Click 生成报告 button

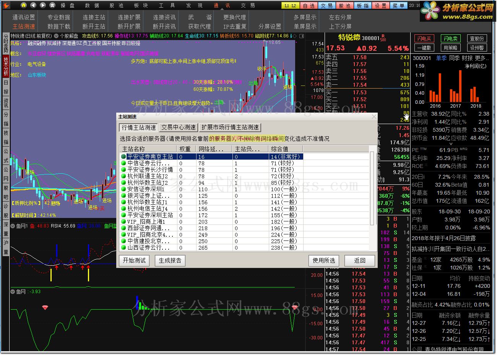point(170,260)
